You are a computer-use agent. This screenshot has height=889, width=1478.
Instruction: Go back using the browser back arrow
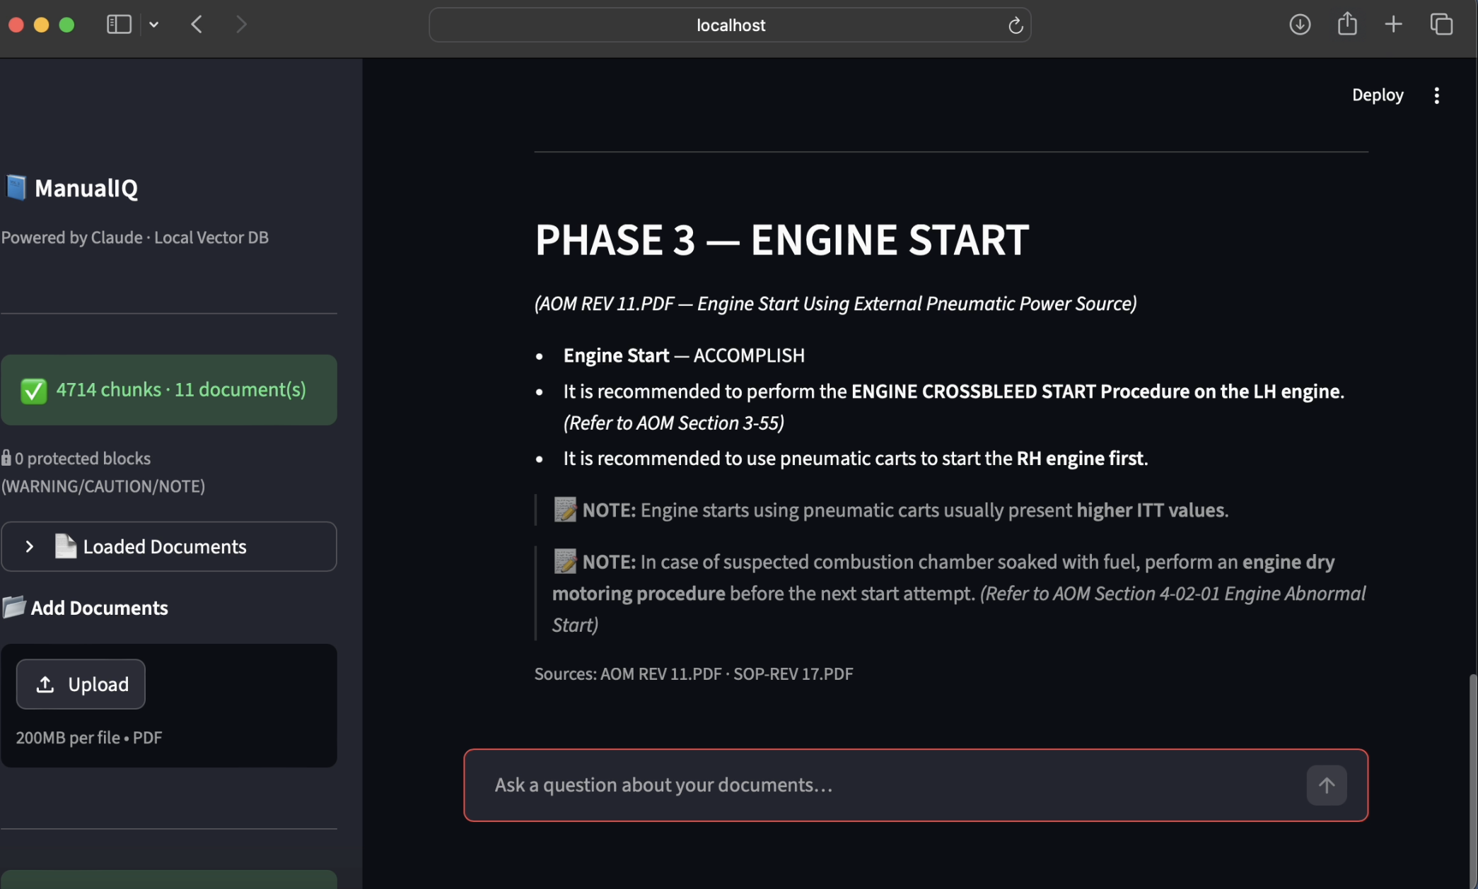pyautogui.click(x=197, y=25)
